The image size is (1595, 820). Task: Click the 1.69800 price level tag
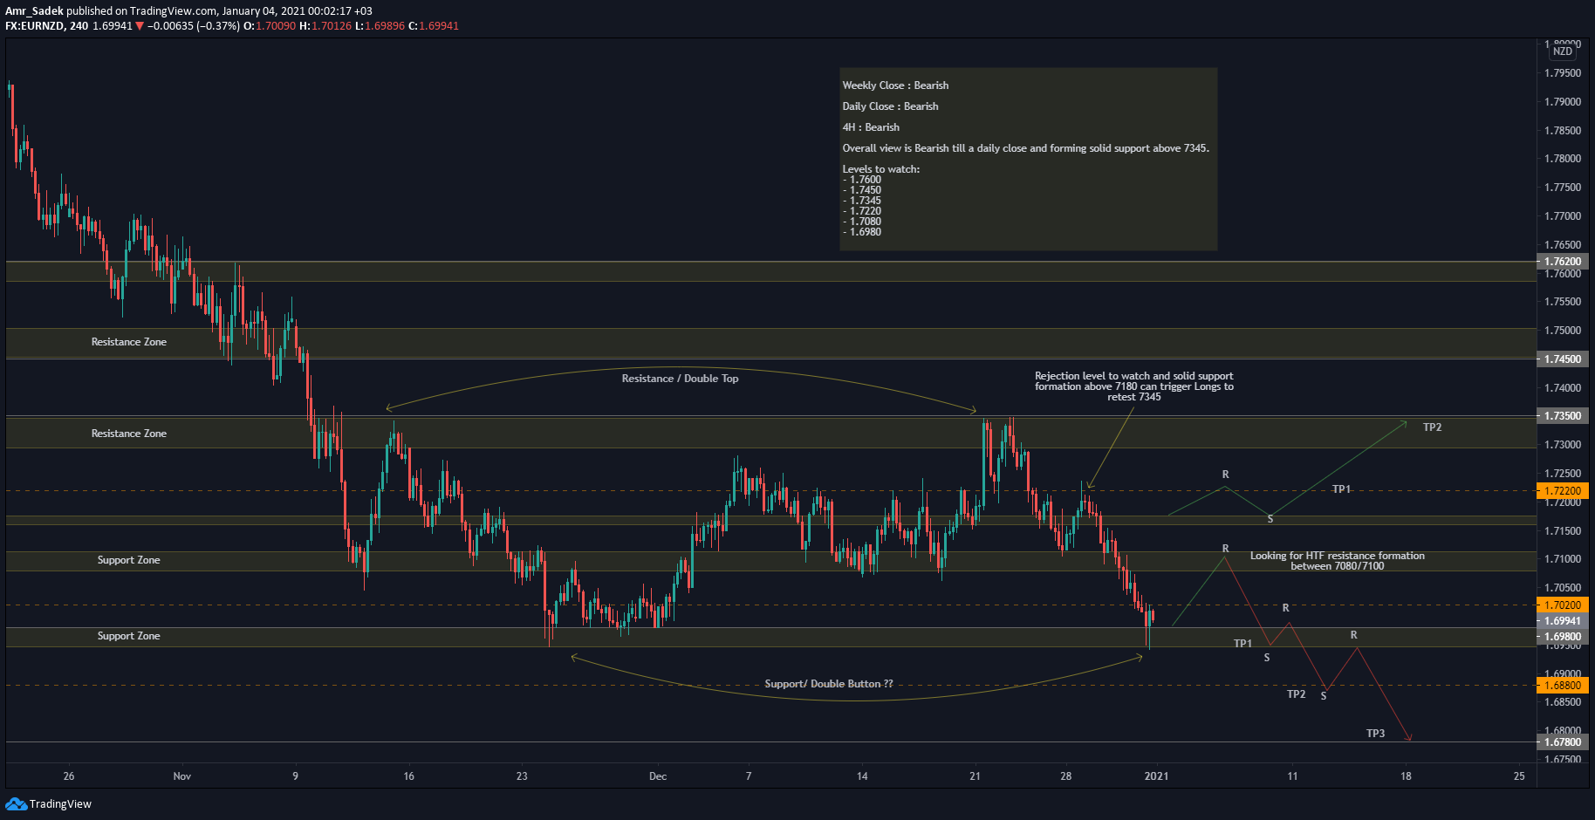point(1563,637)
